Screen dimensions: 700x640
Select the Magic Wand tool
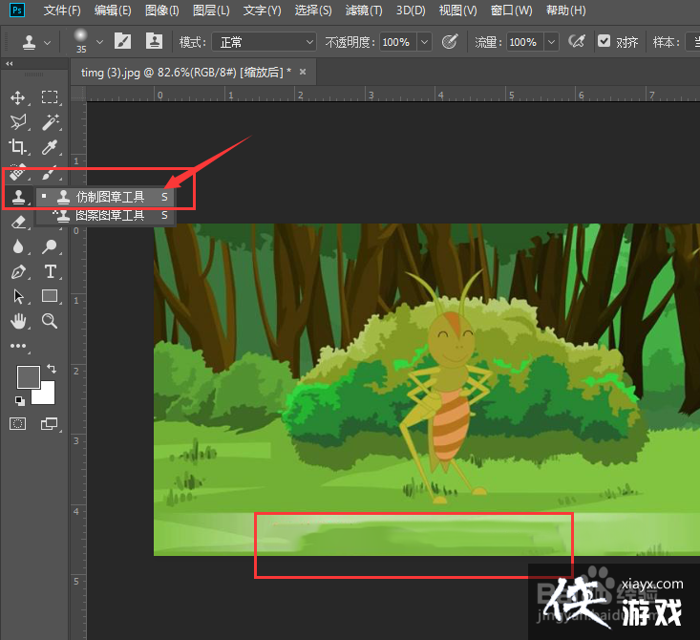(x=50, y=122)
